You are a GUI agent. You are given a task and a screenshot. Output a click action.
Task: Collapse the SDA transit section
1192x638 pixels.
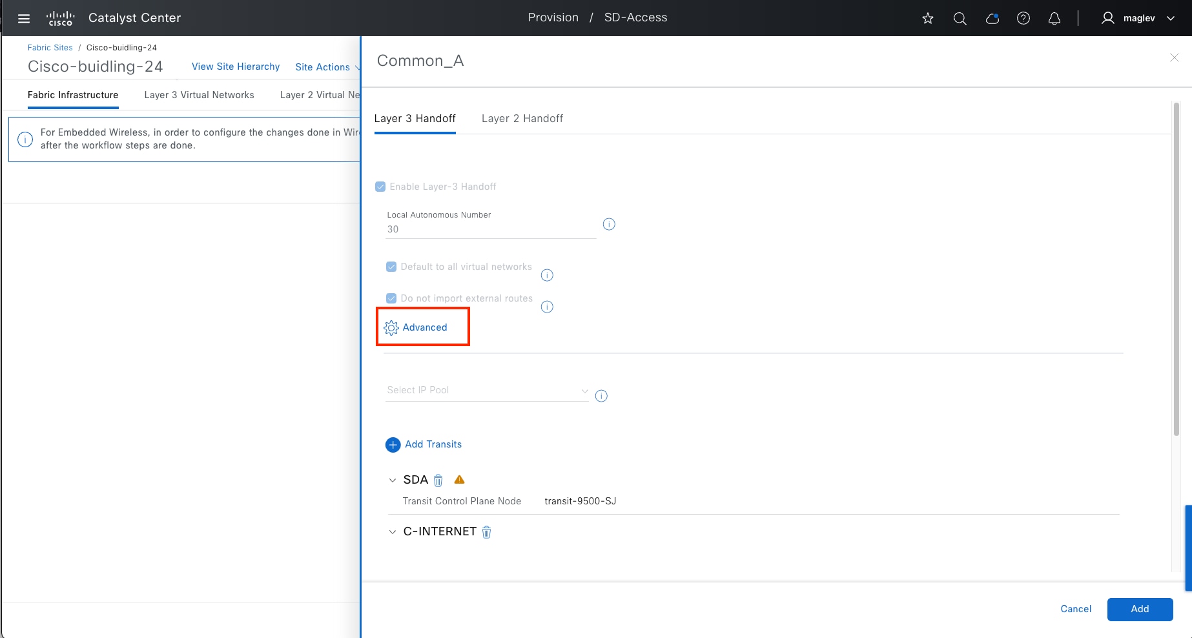392,480
